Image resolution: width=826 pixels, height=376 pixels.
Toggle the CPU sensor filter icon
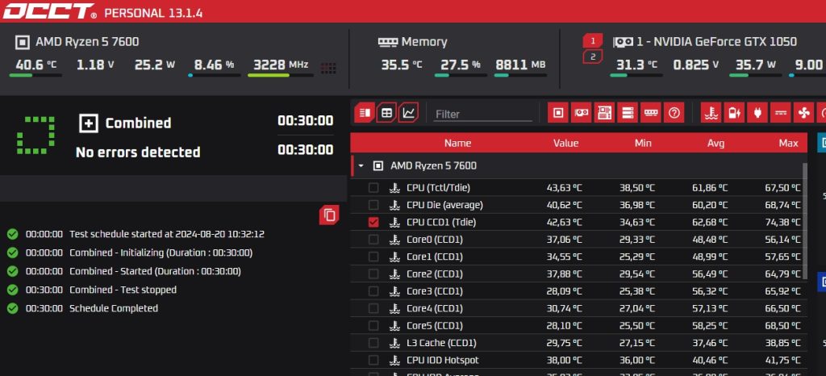coord(558,113)
